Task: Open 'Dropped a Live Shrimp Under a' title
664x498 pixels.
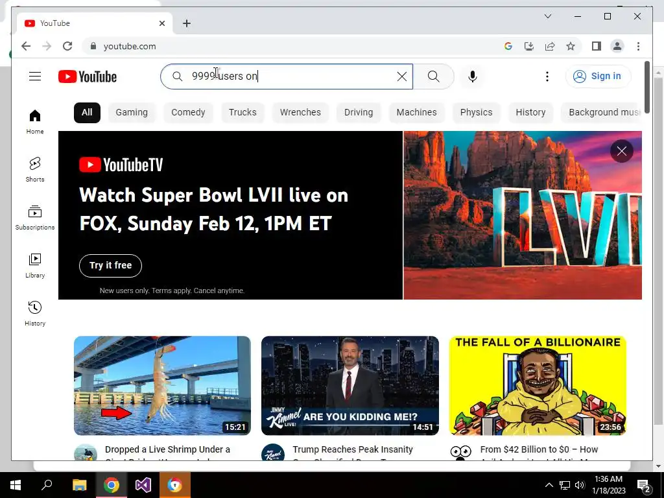Action: [x=167, y=449]
